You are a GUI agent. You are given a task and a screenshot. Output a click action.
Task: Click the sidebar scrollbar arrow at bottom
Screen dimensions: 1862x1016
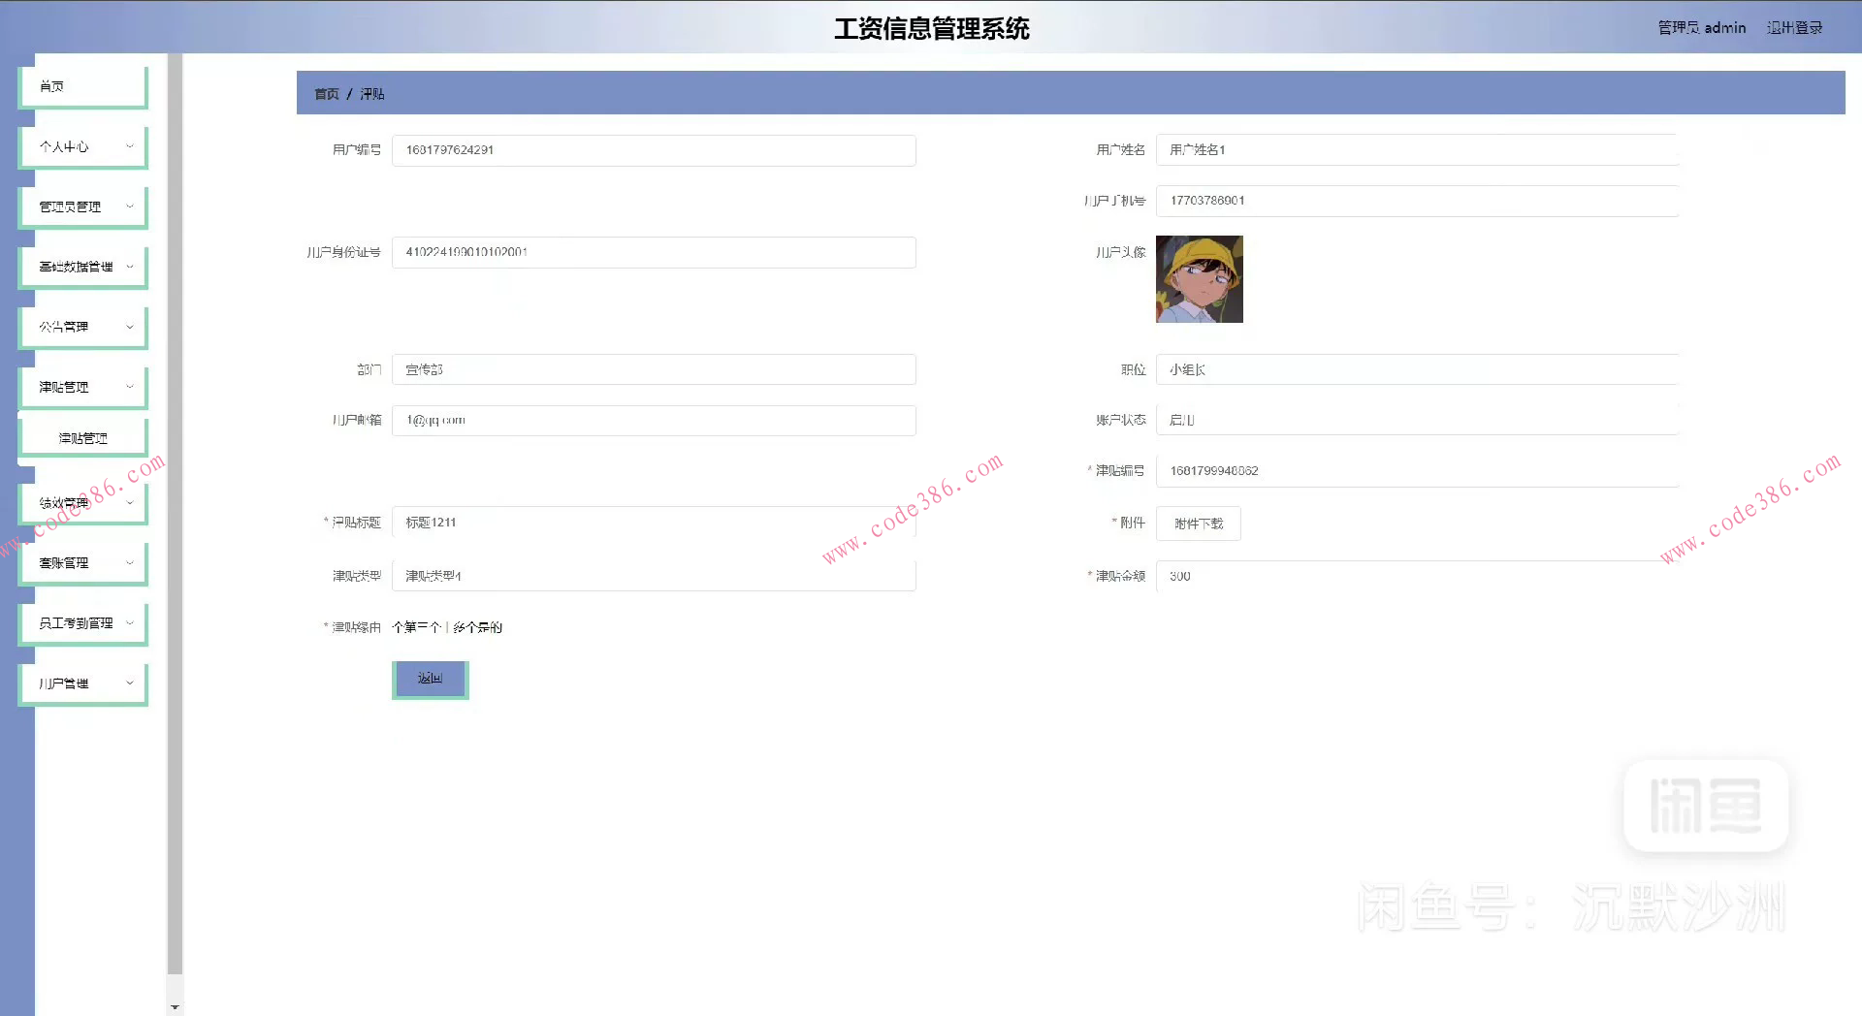click(x=175, y=1005)
